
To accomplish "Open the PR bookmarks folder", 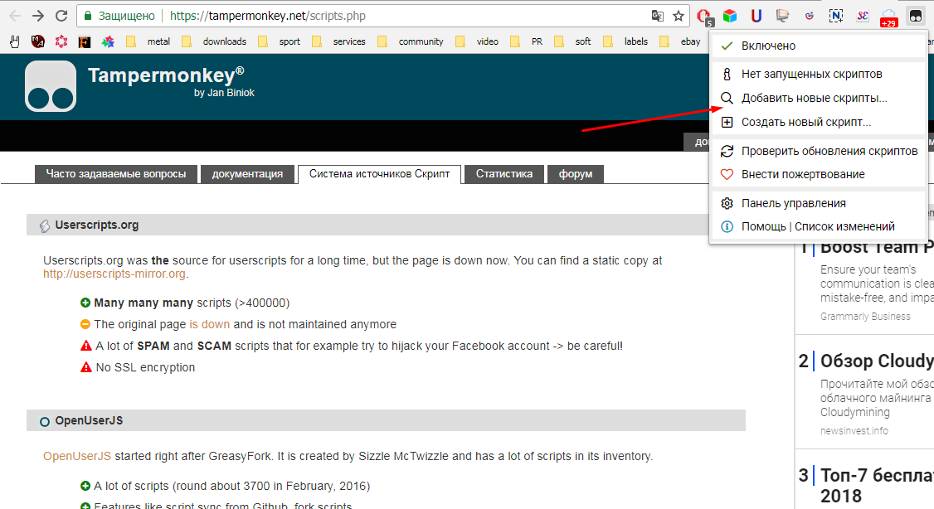I will (x=526, y=41).
